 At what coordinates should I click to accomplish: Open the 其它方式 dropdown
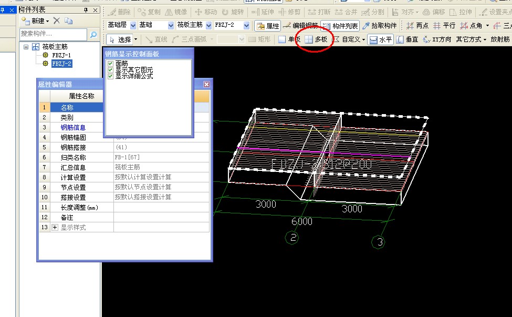coord(471,39)
